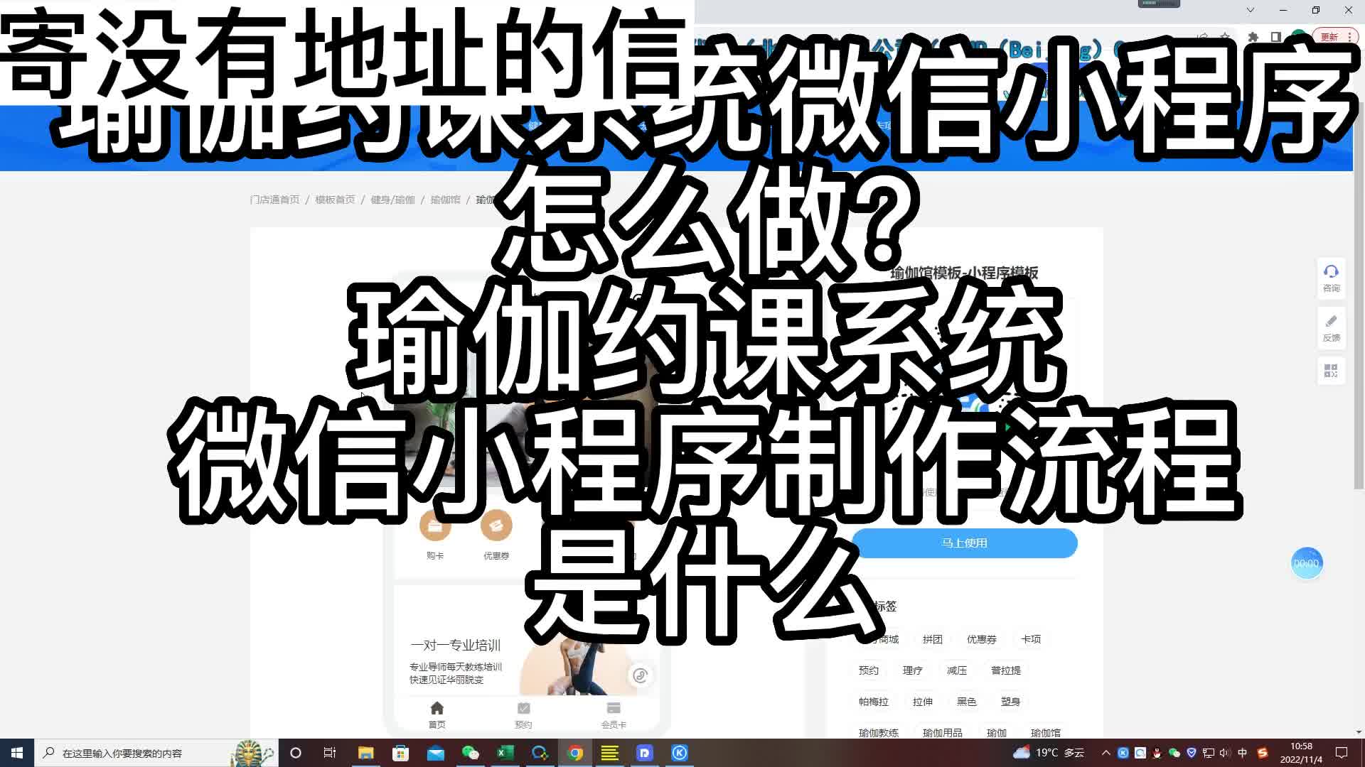Image resolution: width=1365 pixels, height=767 pixels.
Task: Open Sogou input S tray icon
Action: pos(1263,753)
